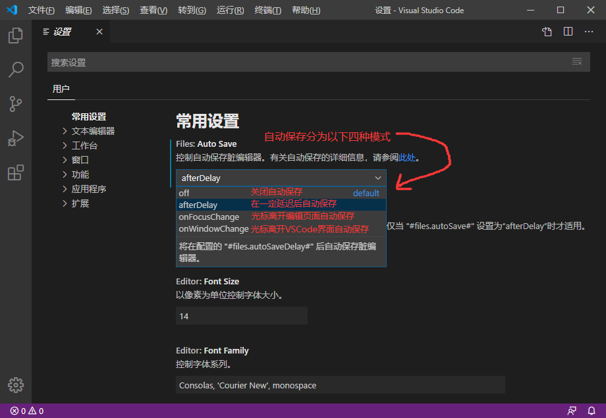Click the 此处 link about auto save
606x418 pixels.
(407, 157)
